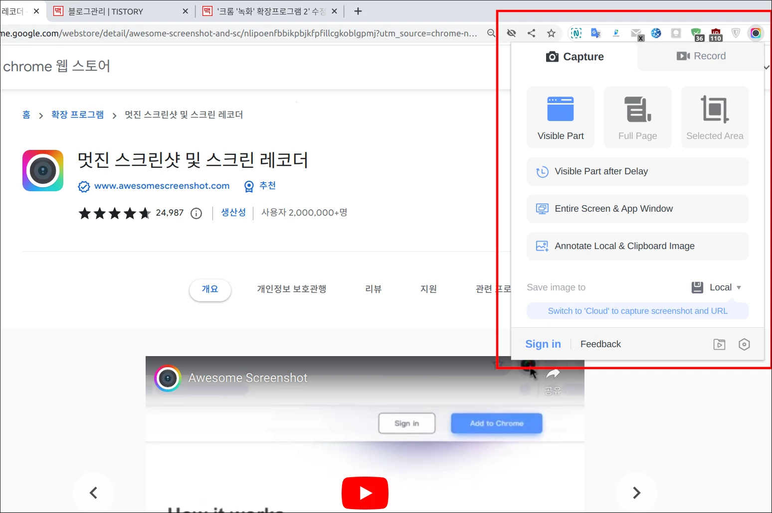Click the Switch to 'Cloud' hint link
The width and height of the screenshot is (772, 513).
(x=638, y=311)
